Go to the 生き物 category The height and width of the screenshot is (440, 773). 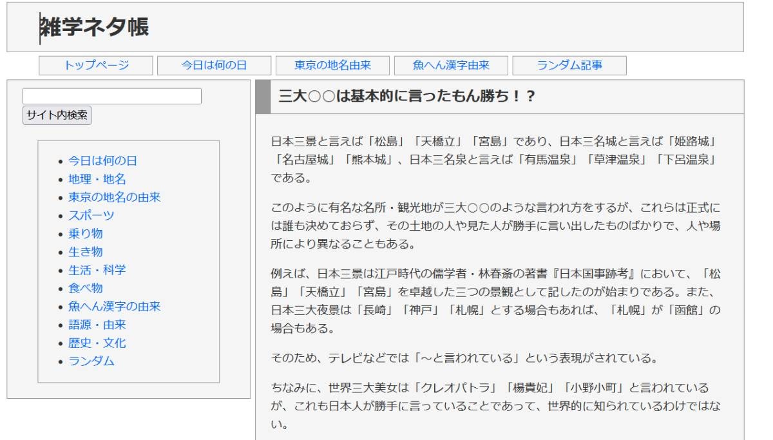(x=85, y=251)
